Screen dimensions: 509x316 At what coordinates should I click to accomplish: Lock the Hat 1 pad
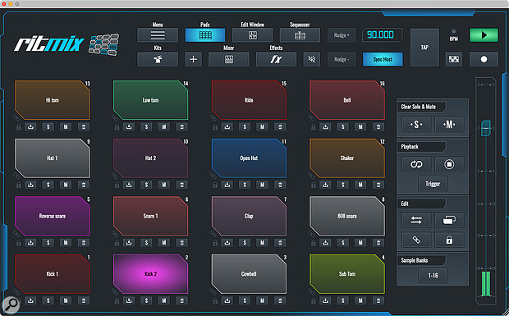[x=19, y=185]
